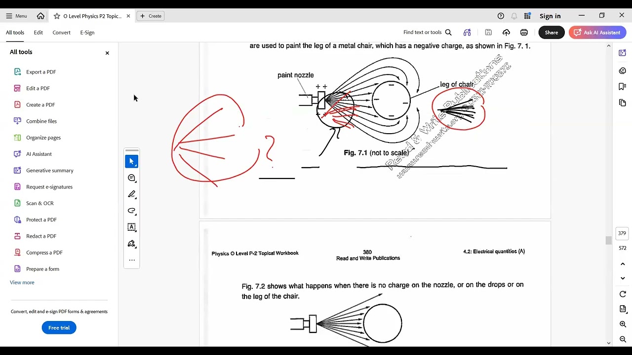Image resolution: width=632 pixels, height=355 pixels.
Task: Click the vertical scrollbar thumb
Action: click(608, 240)
